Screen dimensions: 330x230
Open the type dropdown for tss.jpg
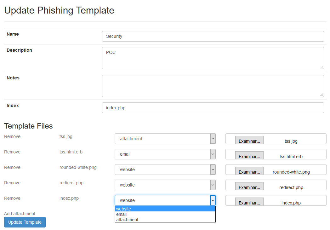[165, 139]
